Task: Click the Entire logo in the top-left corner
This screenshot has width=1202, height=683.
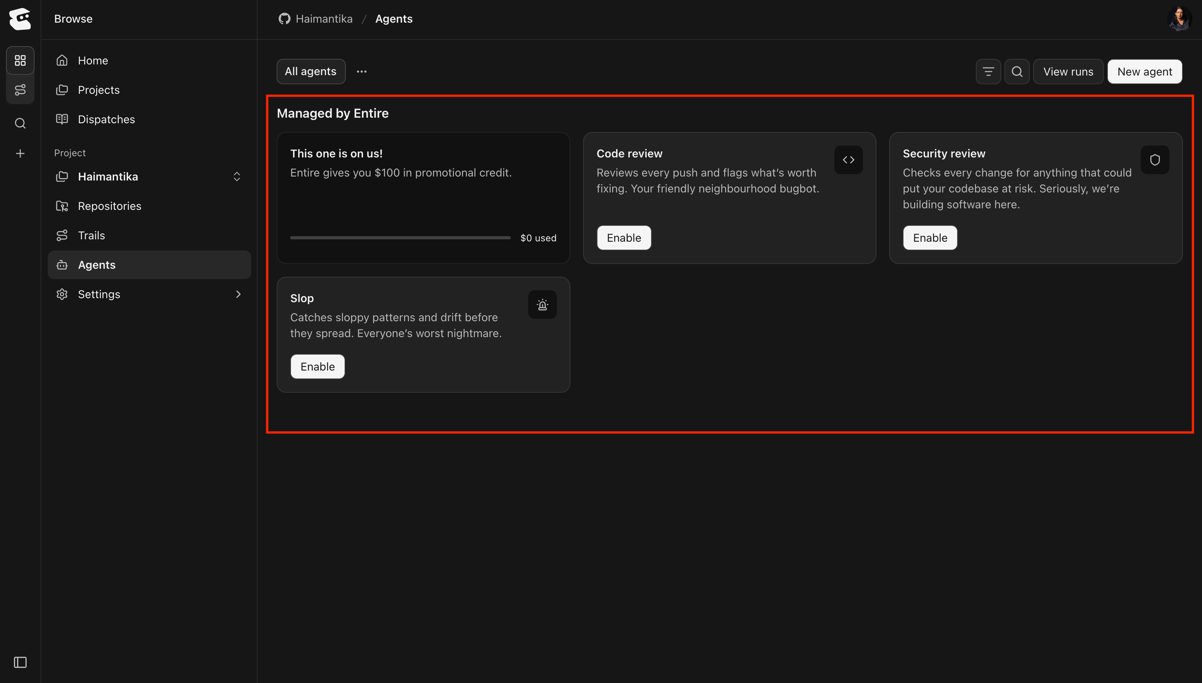Action: point(20,19)
